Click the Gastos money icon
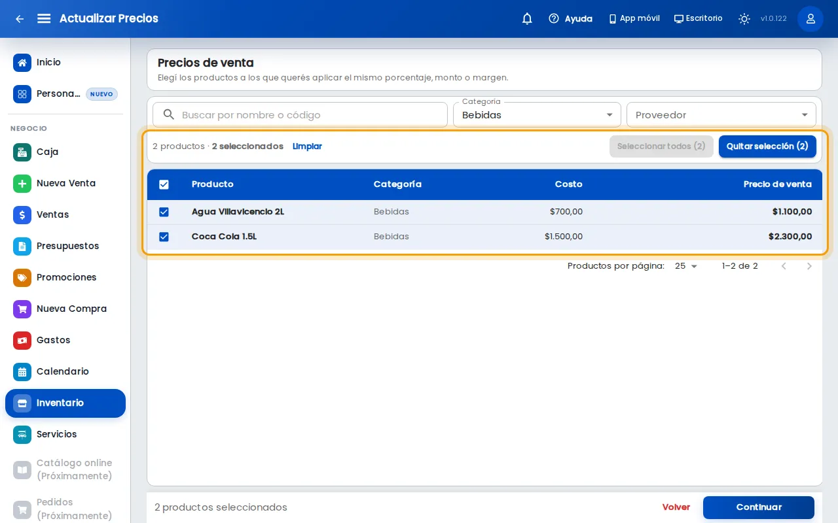Image resolution: width=838 pixels, height=523 pixels. (22, 340)
